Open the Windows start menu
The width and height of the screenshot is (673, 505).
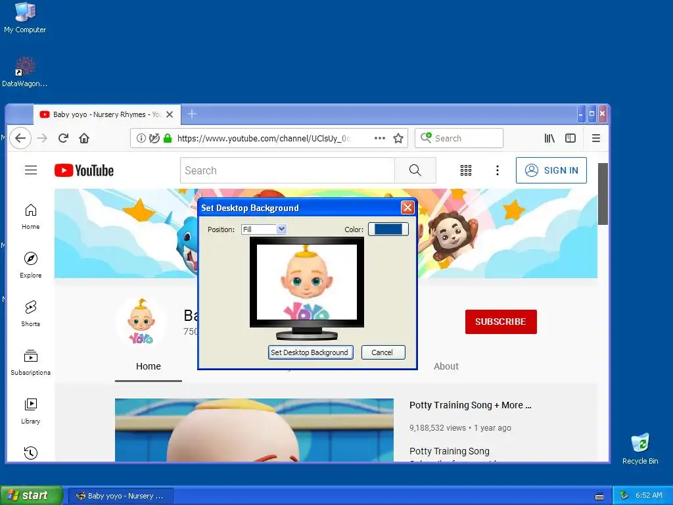click(x=32, y=496)
